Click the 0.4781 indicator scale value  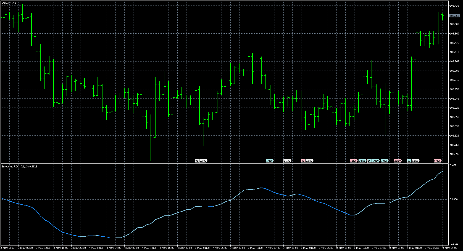point(454,165)
